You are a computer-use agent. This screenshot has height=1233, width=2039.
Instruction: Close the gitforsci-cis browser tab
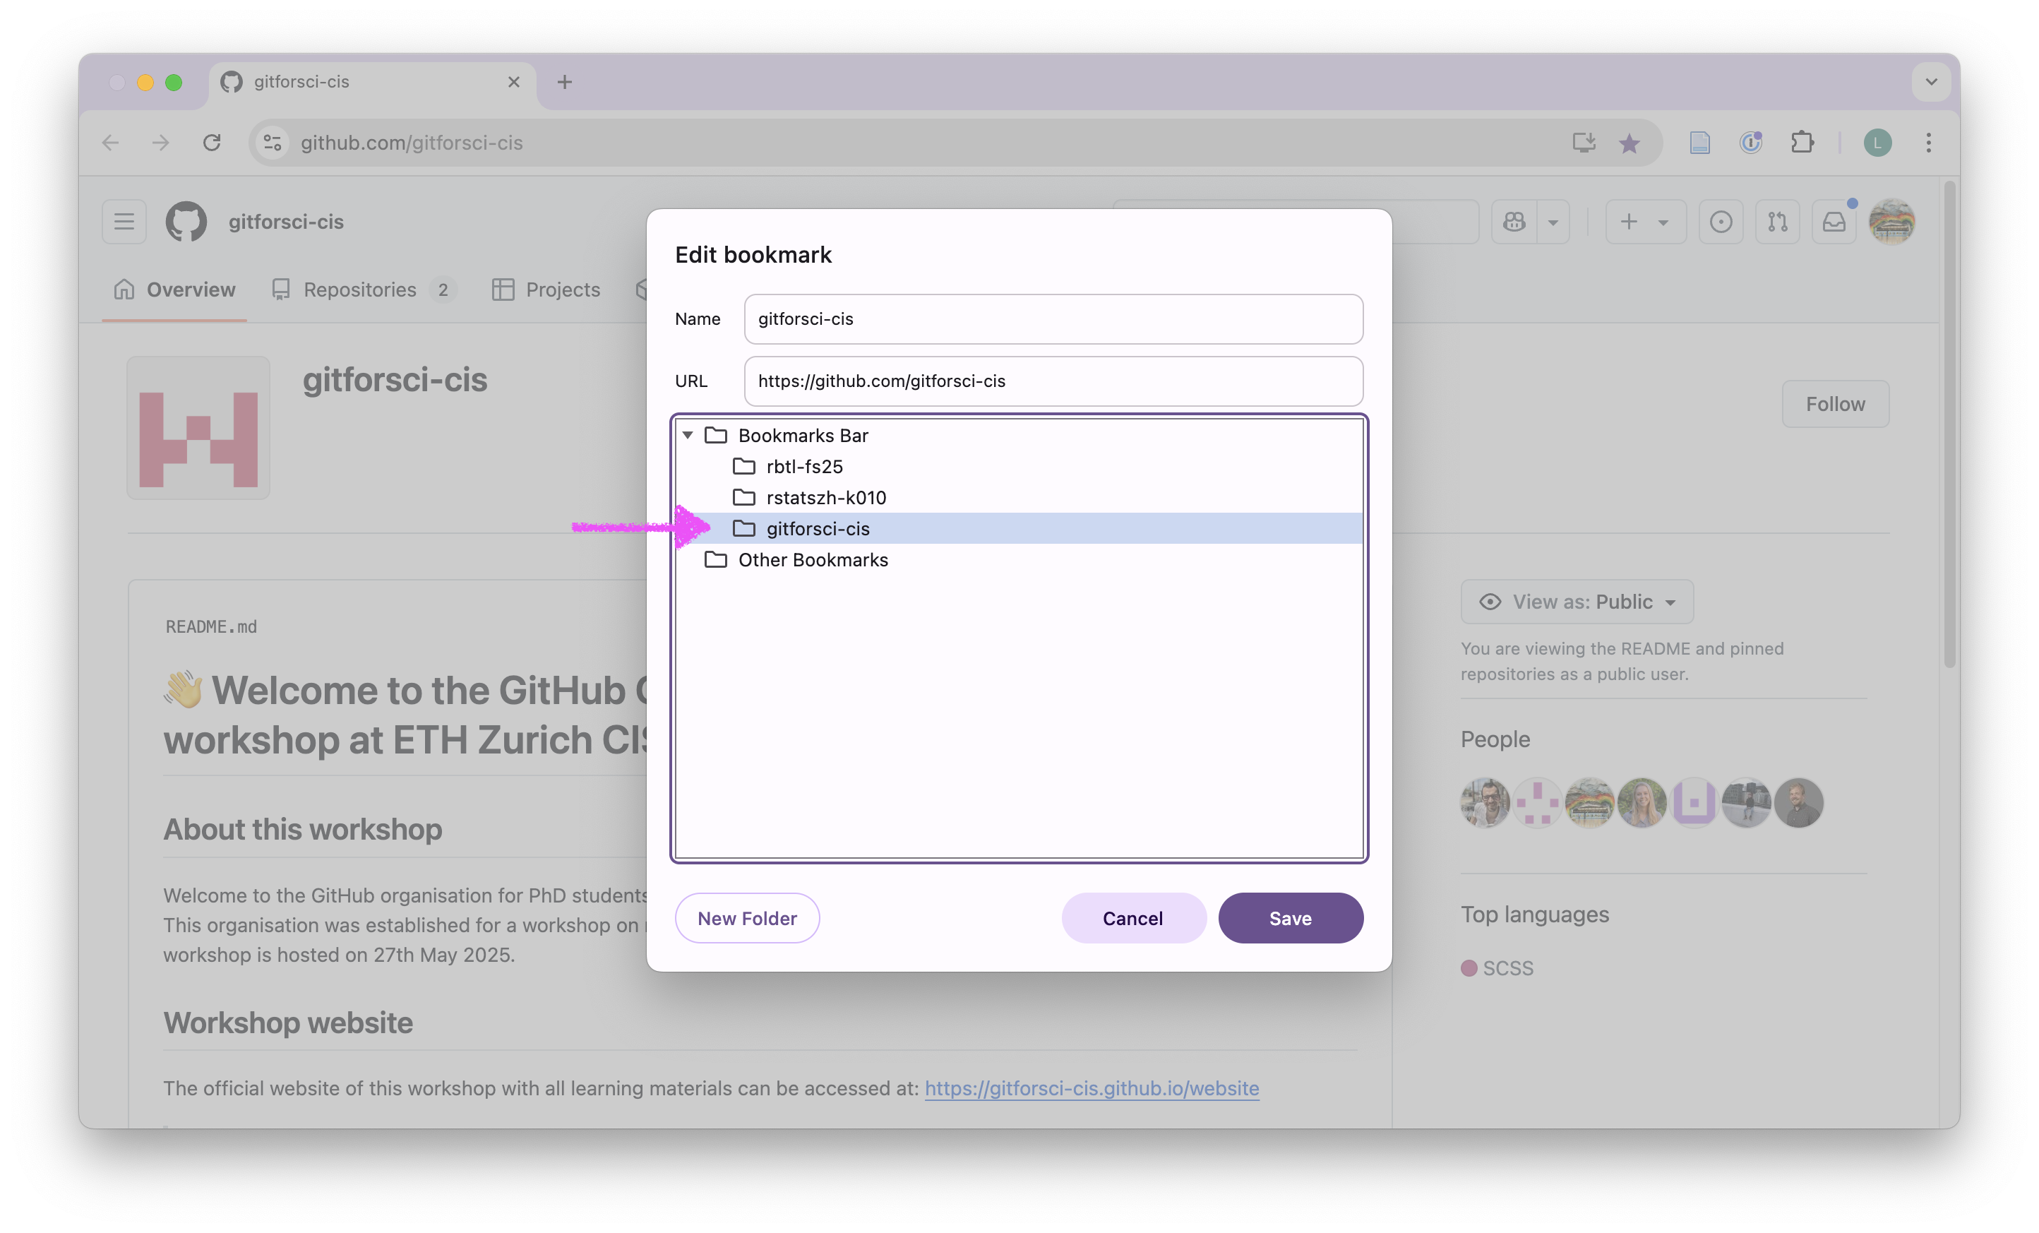pyautogui.click(x=514, y=82)
